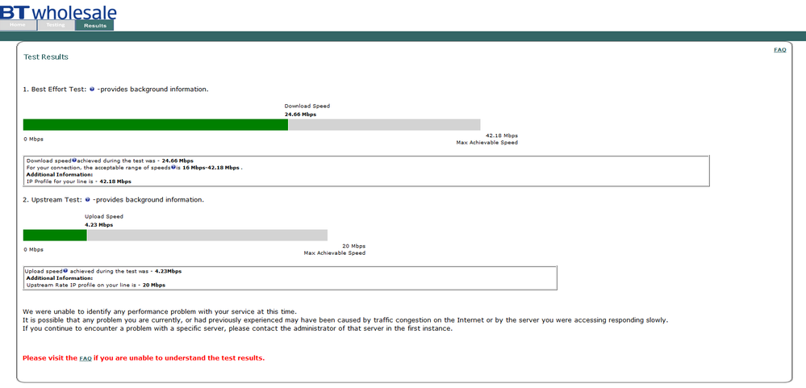
Task: Click grey remainder of upload speed bar
Action: pos(207,236)
